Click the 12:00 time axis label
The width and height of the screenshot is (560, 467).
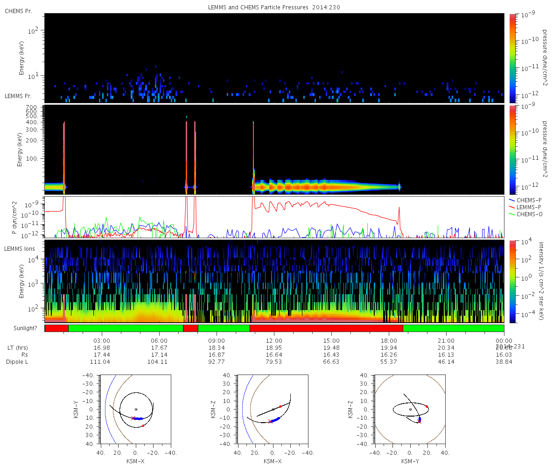[x=274, y=340]
